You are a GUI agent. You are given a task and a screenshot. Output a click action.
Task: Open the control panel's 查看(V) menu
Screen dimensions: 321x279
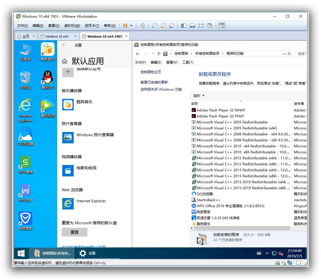coord(172,62)
